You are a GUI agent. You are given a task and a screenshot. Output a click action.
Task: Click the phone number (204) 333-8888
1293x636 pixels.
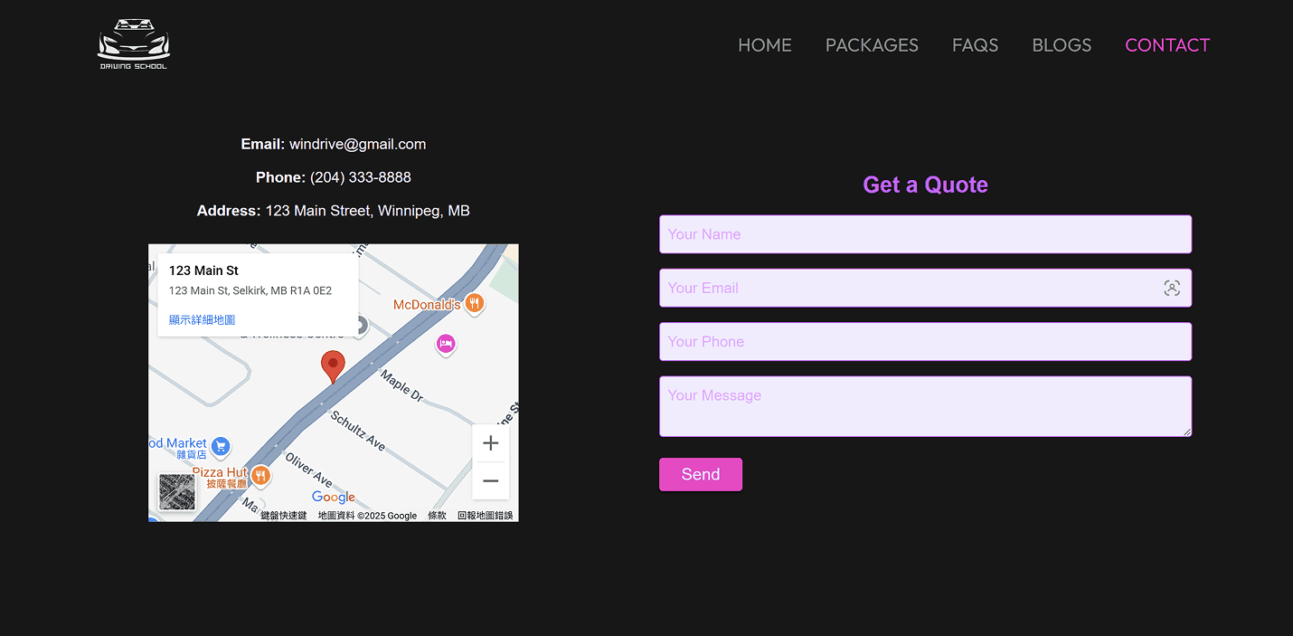[x=361, y=177]
